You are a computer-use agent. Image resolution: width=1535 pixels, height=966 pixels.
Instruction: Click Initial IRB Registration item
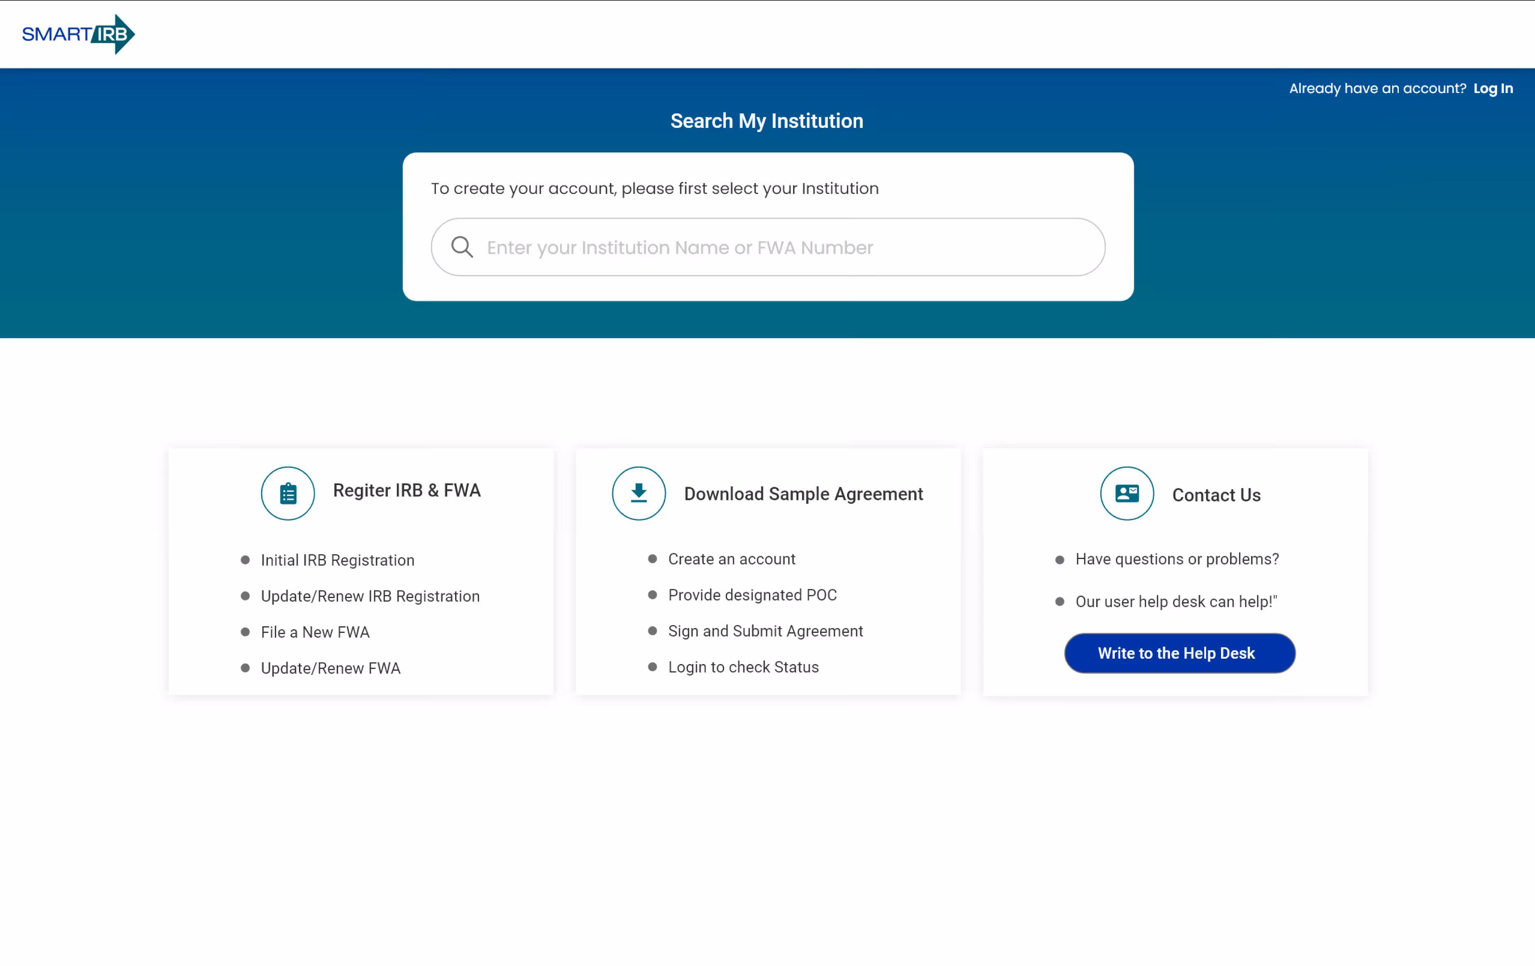click(337, 561)
